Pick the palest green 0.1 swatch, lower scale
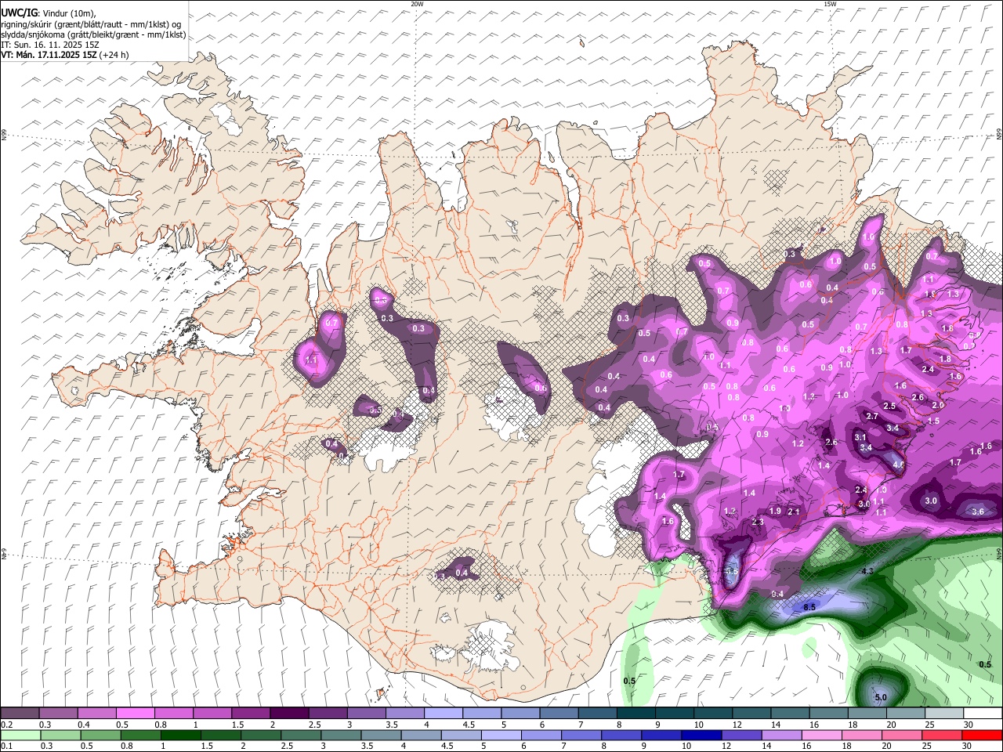This screenshot has width=1003, height=752. tap(20, 735)
